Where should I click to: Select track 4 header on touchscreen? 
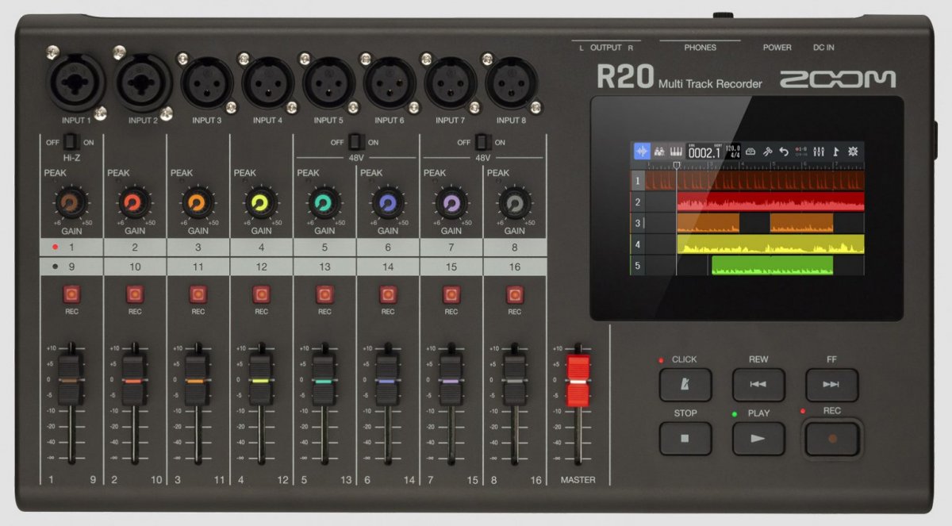tap(637, 244)
